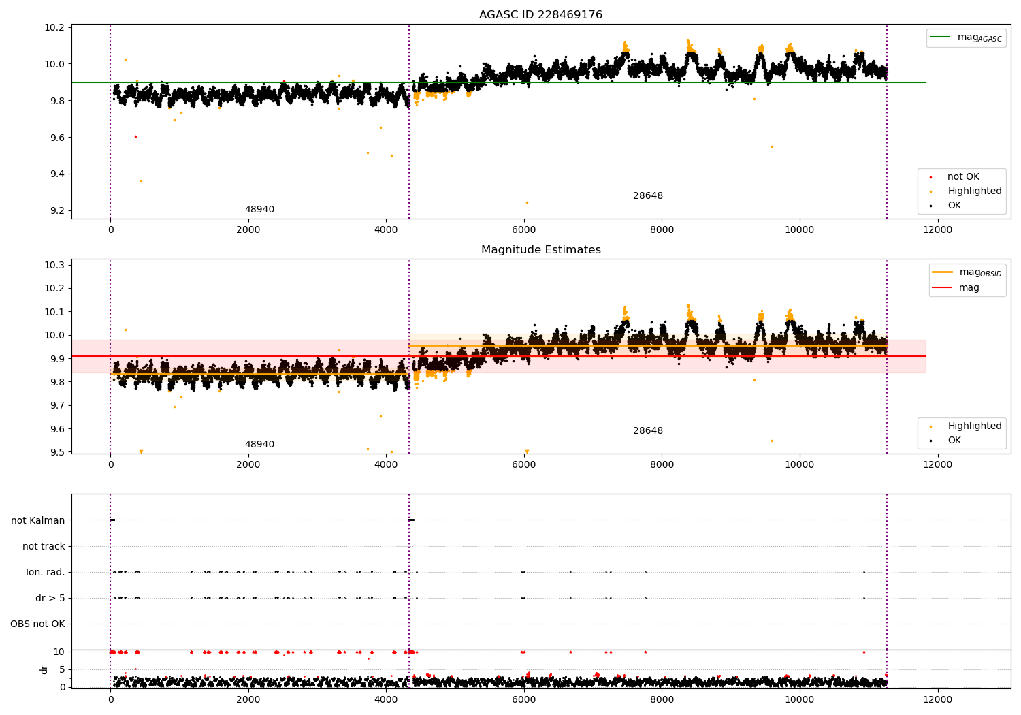
Task: Select 'OK' in the Magnitude Estimates legend
Action: [954, 441]
